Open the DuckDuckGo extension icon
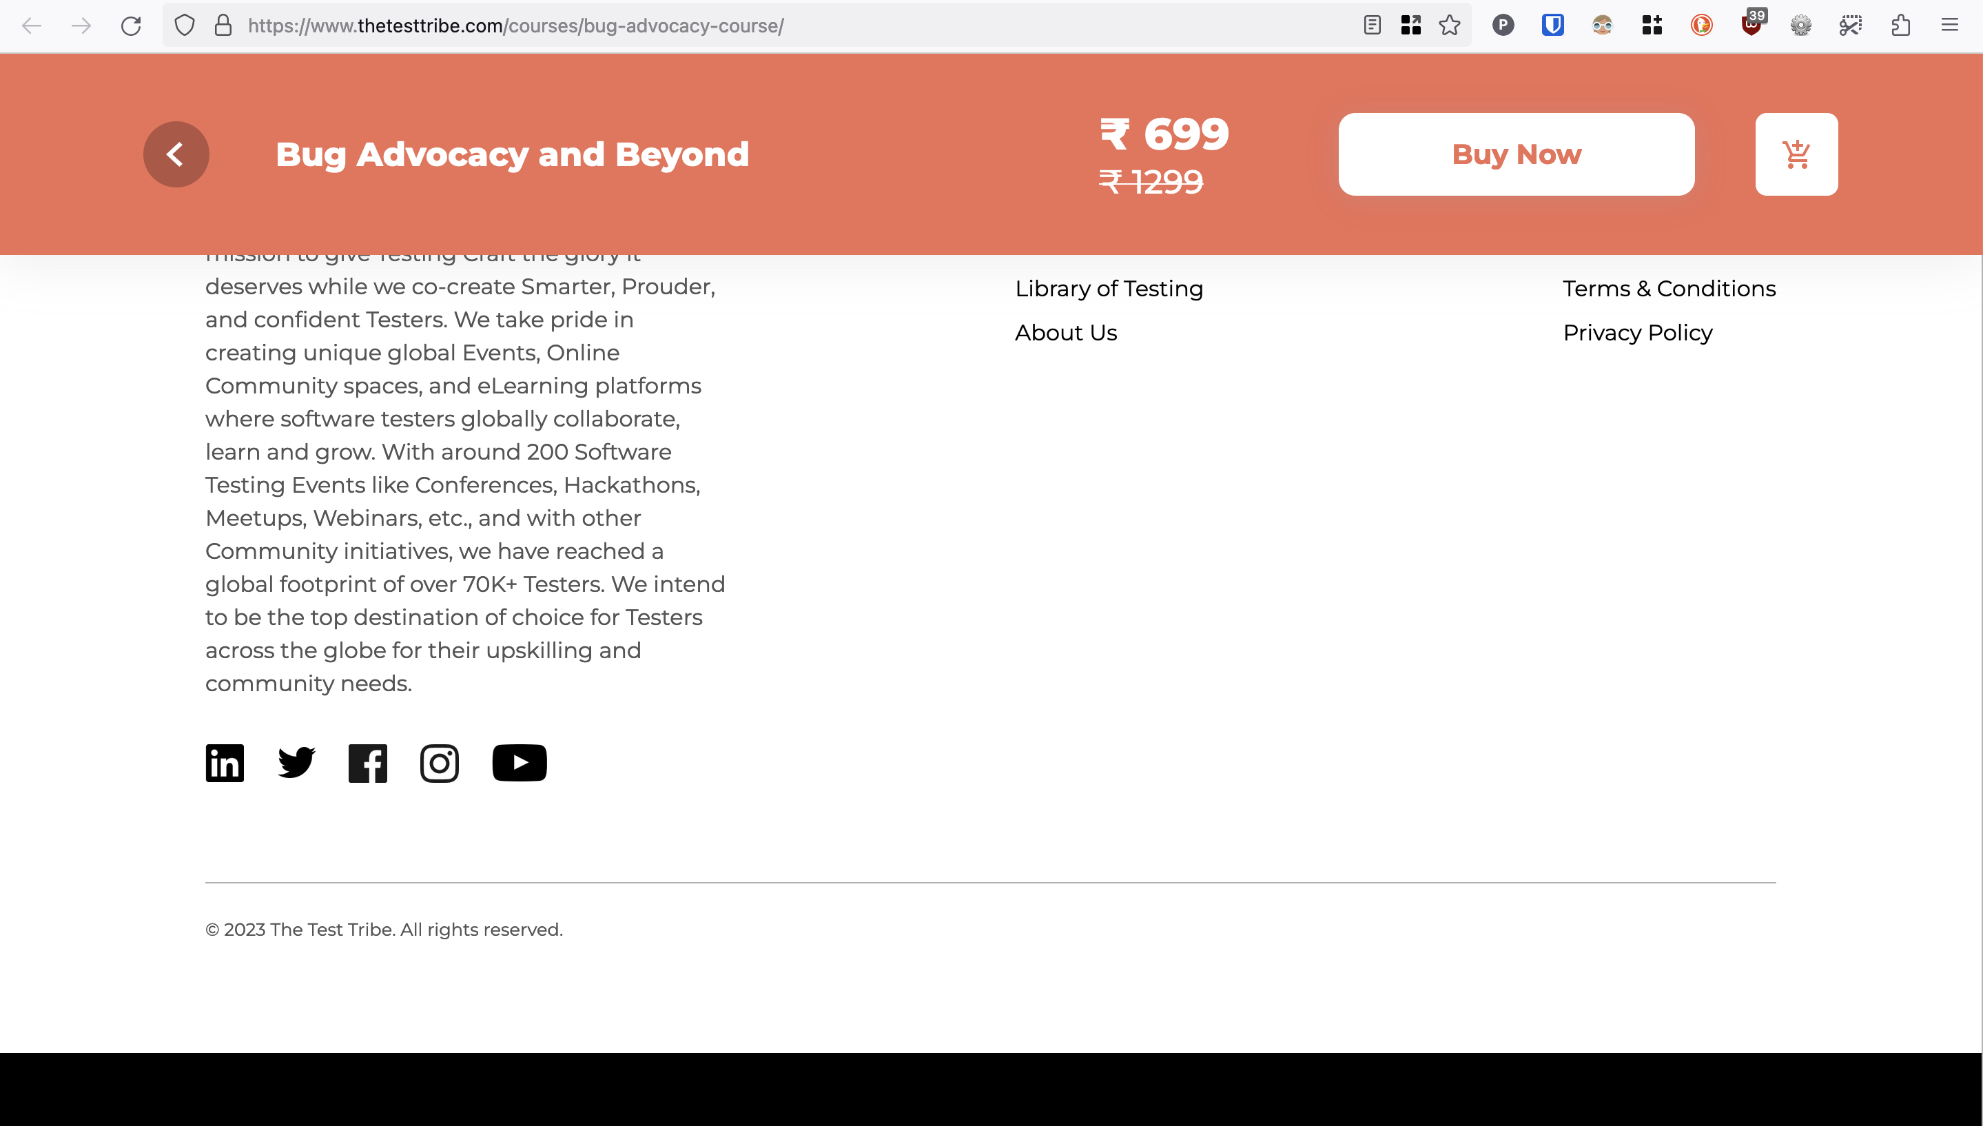The width and height of the screenshot is (1983, 1126). [x=1702, y=25]
